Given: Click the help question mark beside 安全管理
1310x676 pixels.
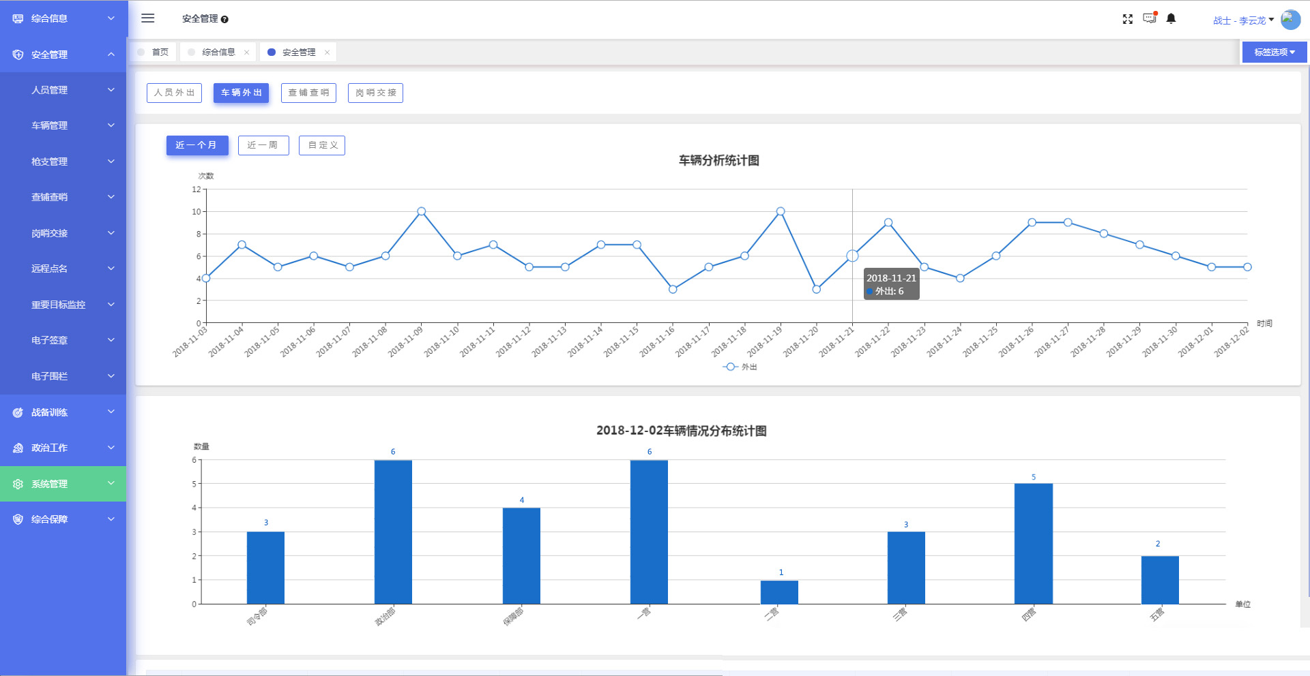Looking at the screenshot, I should point(224,19).
